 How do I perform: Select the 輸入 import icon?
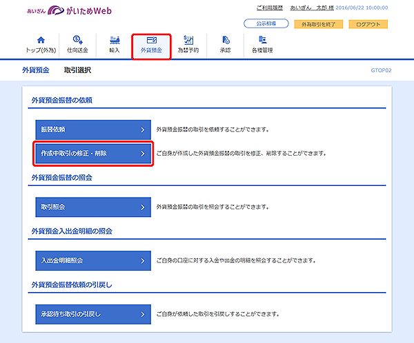click(x=114, y=41)
